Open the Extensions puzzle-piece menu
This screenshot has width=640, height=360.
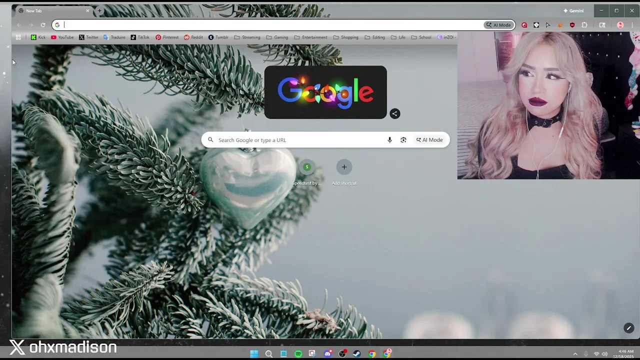point(584,25)
